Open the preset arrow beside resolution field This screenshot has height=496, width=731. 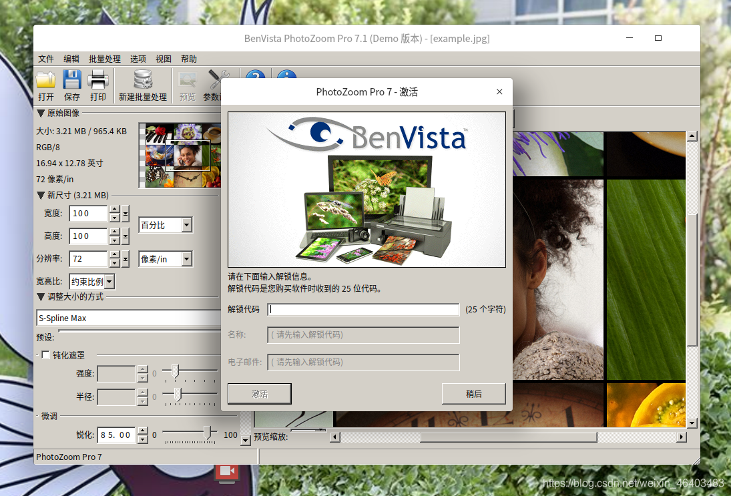126,259
